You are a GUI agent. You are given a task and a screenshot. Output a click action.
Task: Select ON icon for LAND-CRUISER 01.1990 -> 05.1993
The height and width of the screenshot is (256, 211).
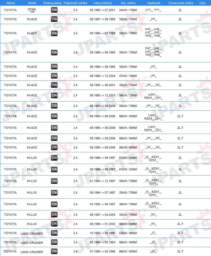click(x=54, y=242)
